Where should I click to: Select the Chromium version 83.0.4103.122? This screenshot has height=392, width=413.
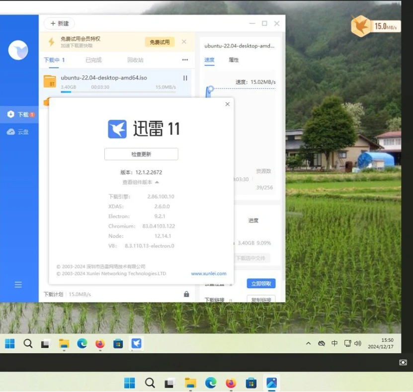159,226
